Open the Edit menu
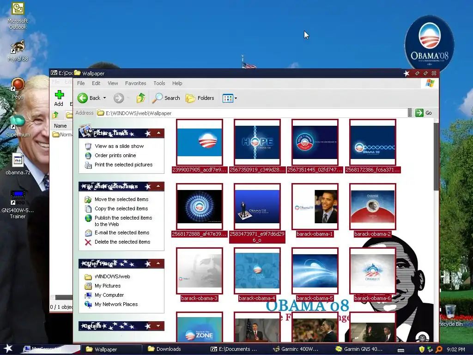This screenshot has height=355, width=473. pos(96,83)
